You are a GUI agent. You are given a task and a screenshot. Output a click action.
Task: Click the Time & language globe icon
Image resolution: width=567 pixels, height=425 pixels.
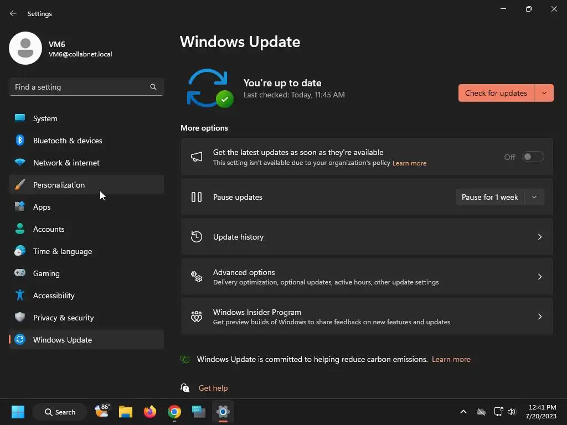coord(20,251)
